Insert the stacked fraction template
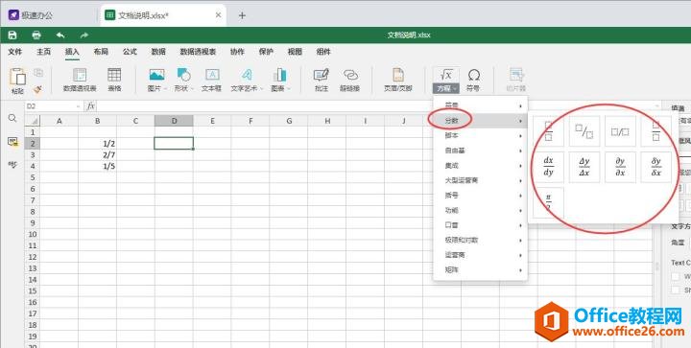The width and height of the screenshot is (691, 348). (x=549, y=131)
